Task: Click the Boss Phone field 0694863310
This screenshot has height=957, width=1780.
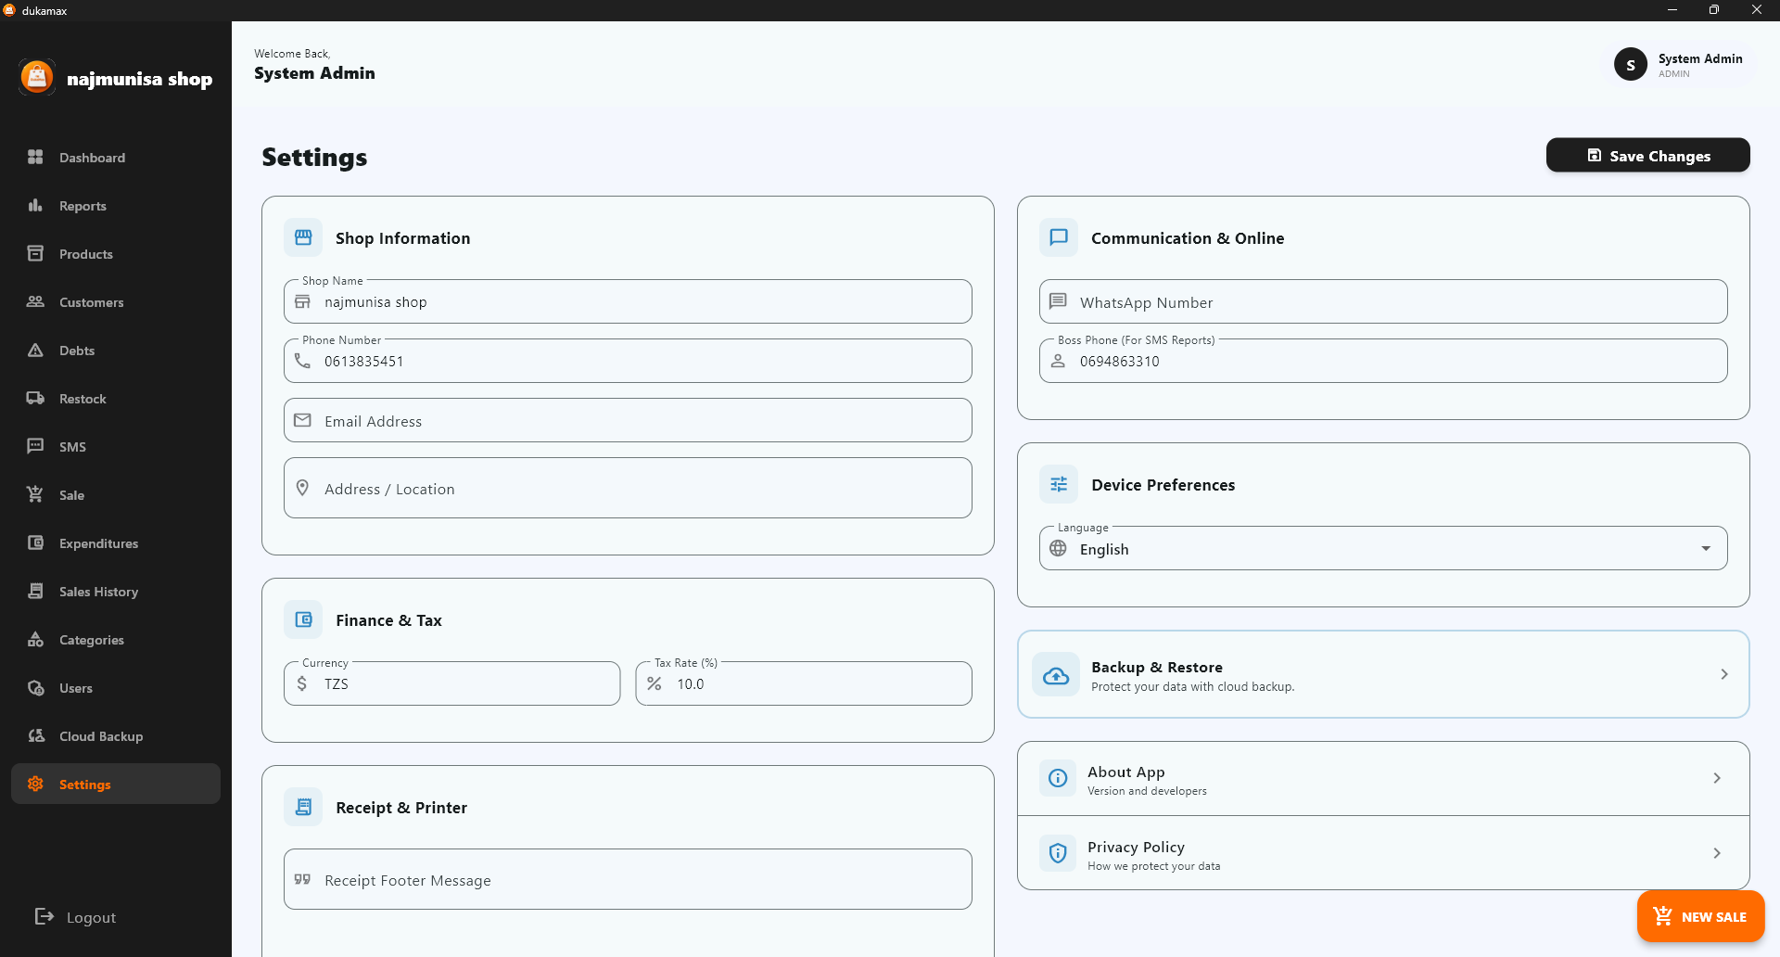Action: point(1383,361)
